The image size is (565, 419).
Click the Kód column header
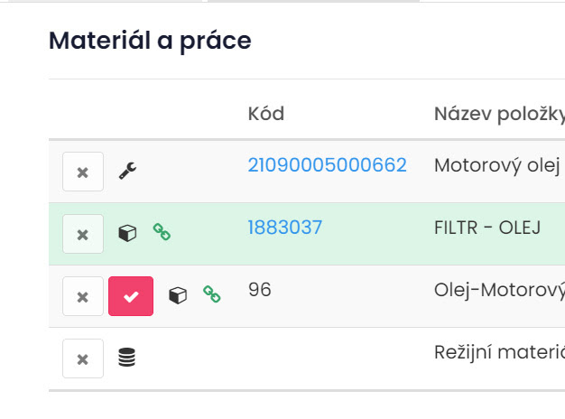(265, 114)
